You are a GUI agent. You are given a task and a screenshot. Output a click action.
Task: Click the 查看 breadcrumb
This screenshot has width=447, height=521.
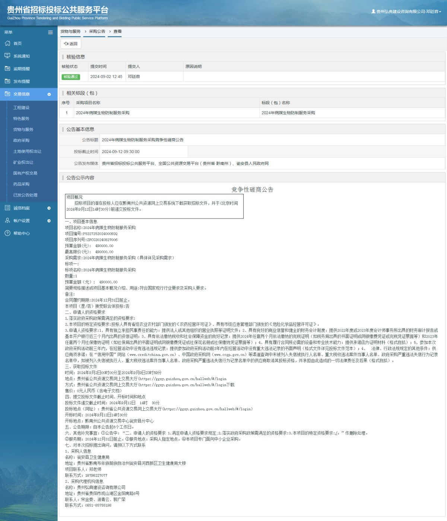click(x=118, y=31)
